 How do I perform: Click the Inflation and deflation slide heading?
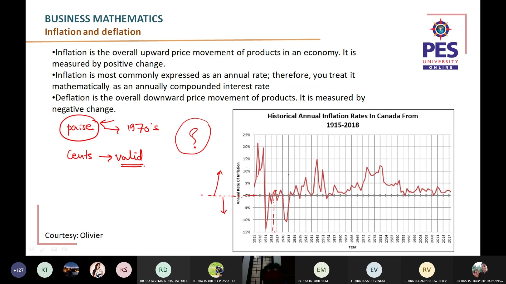[93, 32]
